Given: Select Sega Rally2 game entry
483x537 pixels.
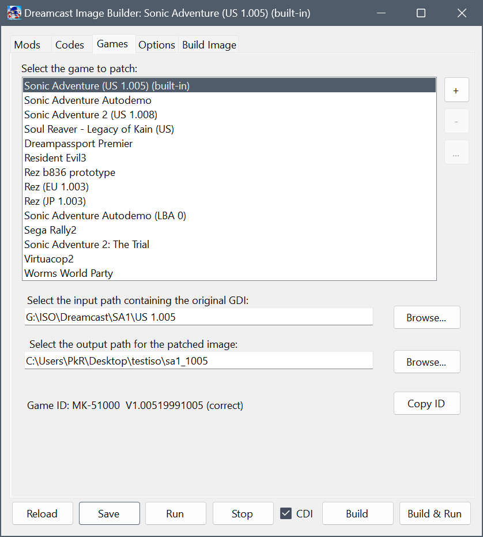Looking at the screenshot, I should (x=50, y=230).
